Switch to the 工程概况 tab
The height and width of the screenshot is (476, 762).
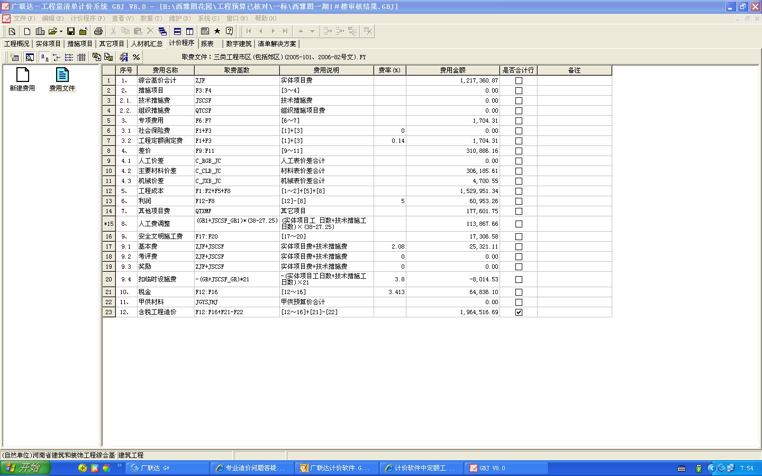pyautogui.click(x=17, y=44)
